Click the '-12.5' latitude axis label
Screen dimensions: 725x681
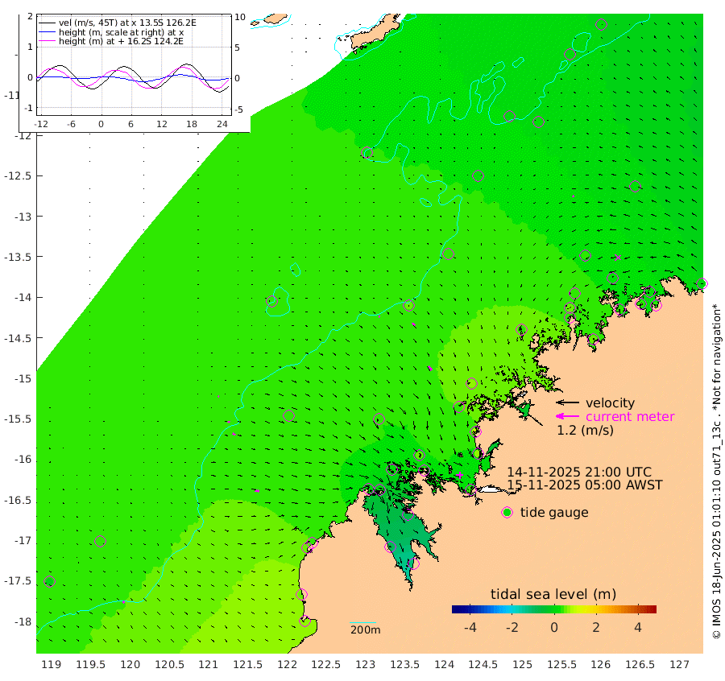pos(17,176)
